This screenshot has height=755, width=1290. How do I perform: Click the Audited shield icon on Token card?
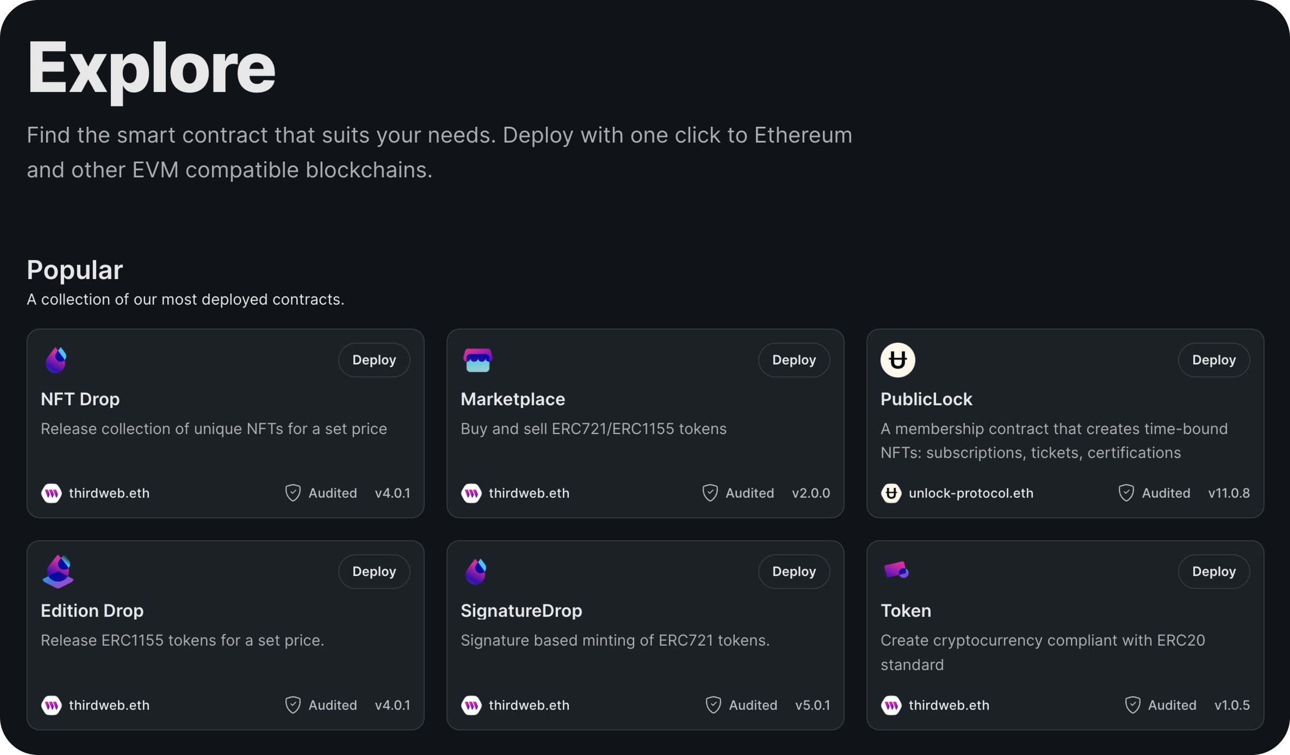coord(1133,705)
